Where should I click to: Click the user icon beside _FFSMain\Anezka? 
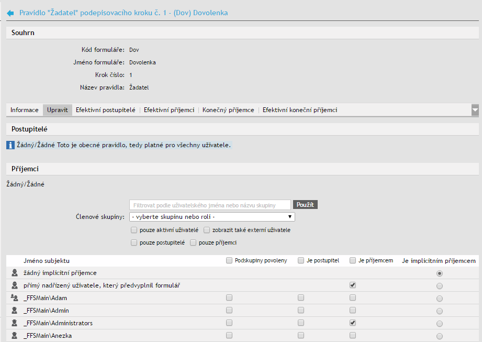tap(14, 335)
